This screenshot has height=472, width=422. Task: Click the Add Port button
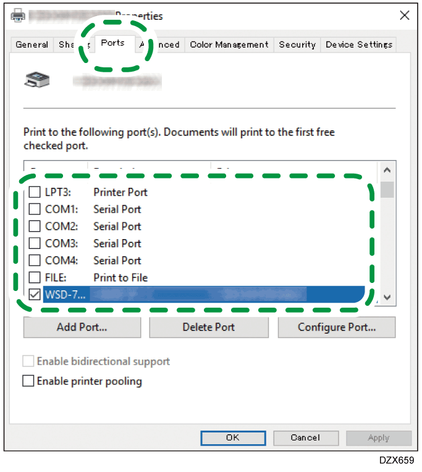[82, 327]
